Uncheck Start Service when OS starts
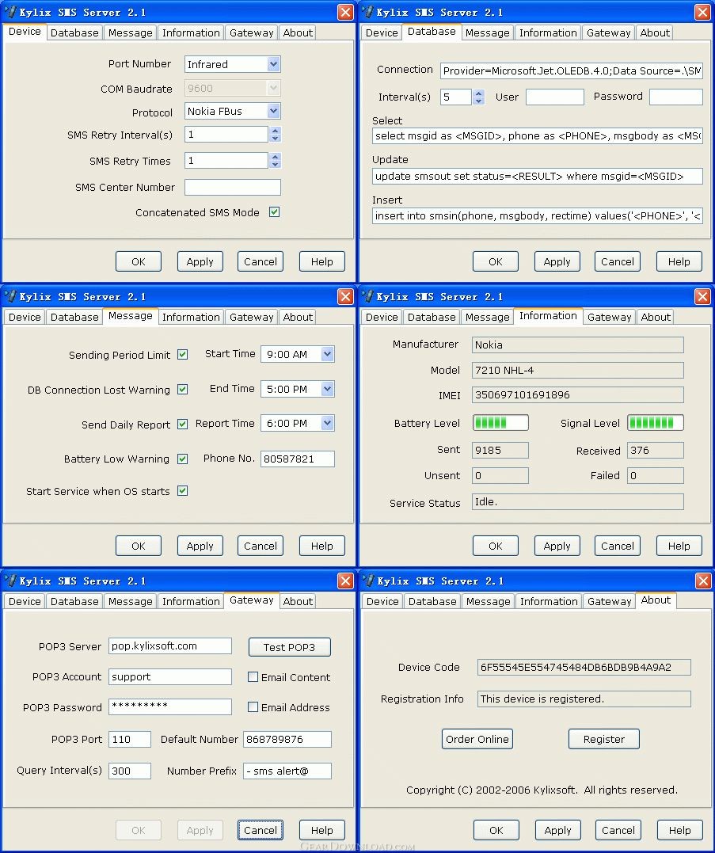The height and width of the screenshot is (853, 715). click(183, 491)
